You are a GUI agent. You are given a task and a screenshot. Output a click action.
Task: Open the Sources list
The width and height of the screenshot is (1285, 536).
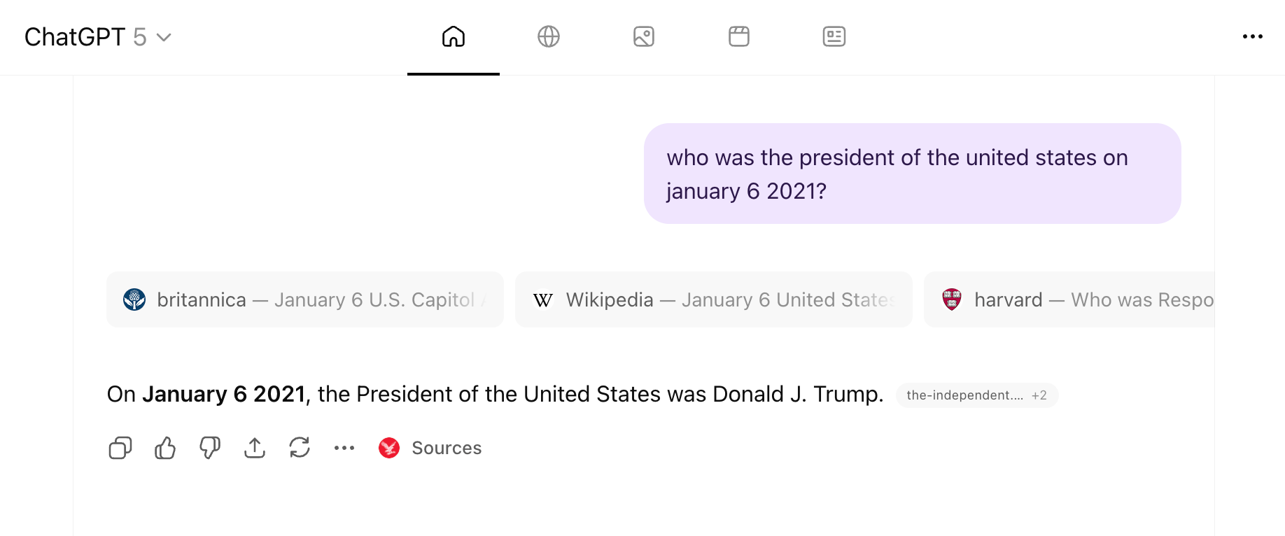[447, 448]
